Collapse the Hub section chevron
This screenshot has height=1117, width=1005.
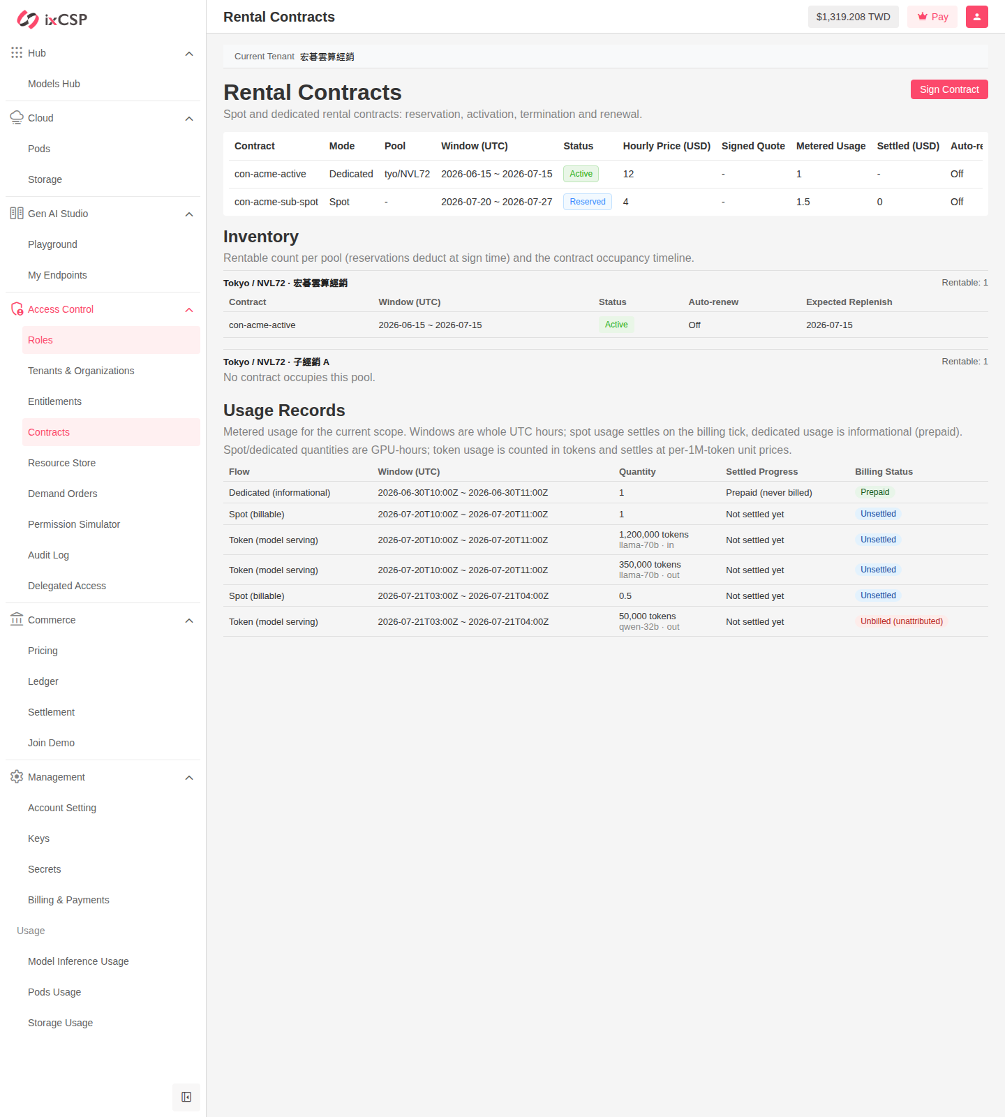(189, 54)
